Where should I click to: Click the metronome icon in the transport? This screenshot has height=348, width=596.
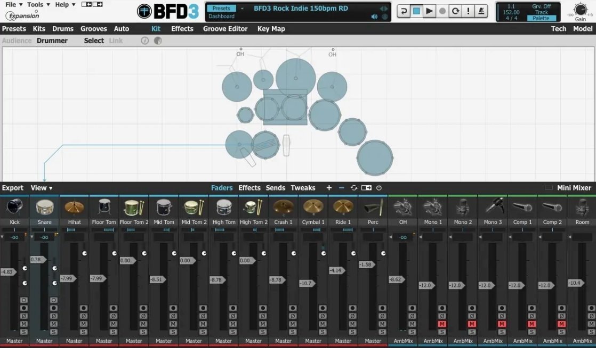[481, 11]
